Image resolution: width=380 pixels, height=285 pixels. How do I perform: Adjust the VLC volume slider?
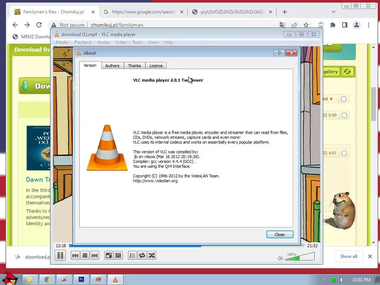[300, 257]
